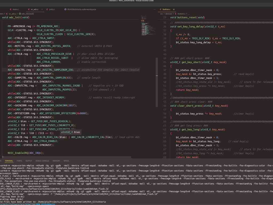Viewport: 273px width, 205px height.
Task: Open the MEMORY panel tab
Action: [x=56, y=161]
